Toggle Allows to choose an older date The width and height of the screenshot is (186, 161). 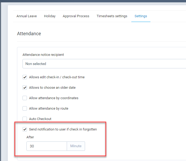click(25, 87)
